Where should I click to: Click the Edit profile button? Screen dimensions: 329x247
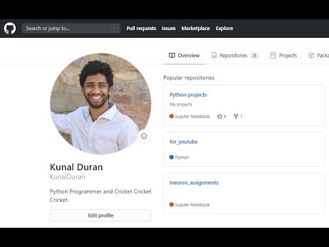tap(101, 215)
